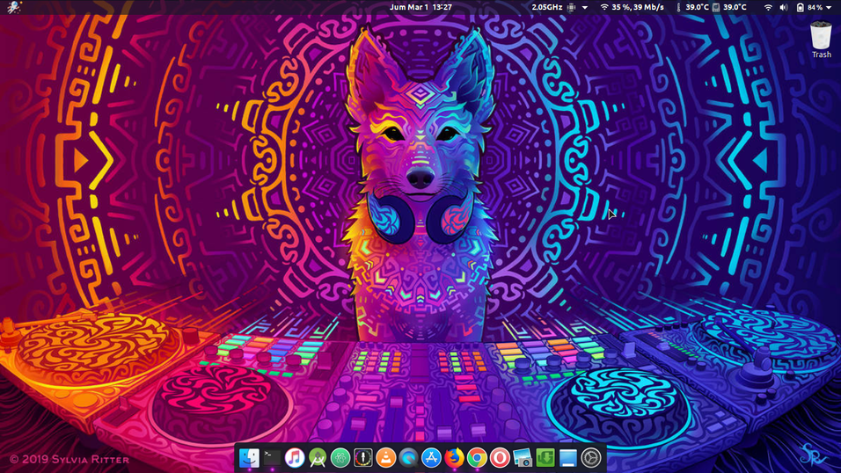Launch the Terminal from the dock
The image size is (841, 473).
click(x=272, y=458)
